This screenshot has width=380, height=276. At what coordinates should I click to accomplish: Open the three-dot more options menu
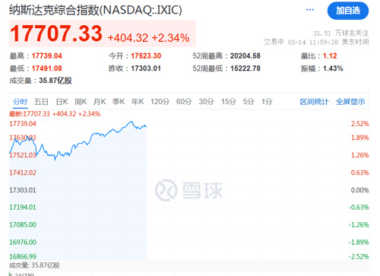pyautogui.click(x=310, y=10)
